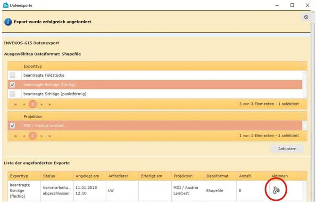Image resolution: width=316 pixels, height=203 pixels.
Task: Go to last page in Exporttyp pager
Action: tap(50, 104)
